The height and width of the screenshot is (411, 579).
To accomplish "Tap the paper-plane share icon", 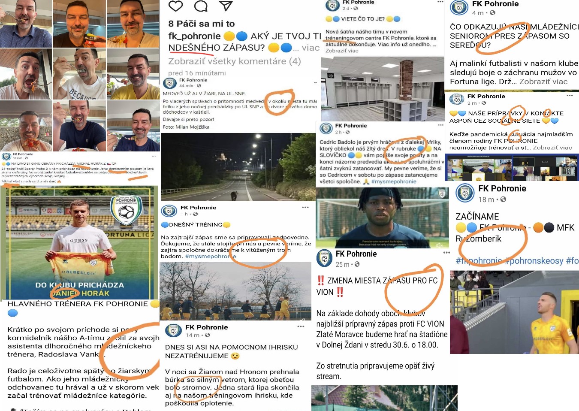I will click(226, 6).
